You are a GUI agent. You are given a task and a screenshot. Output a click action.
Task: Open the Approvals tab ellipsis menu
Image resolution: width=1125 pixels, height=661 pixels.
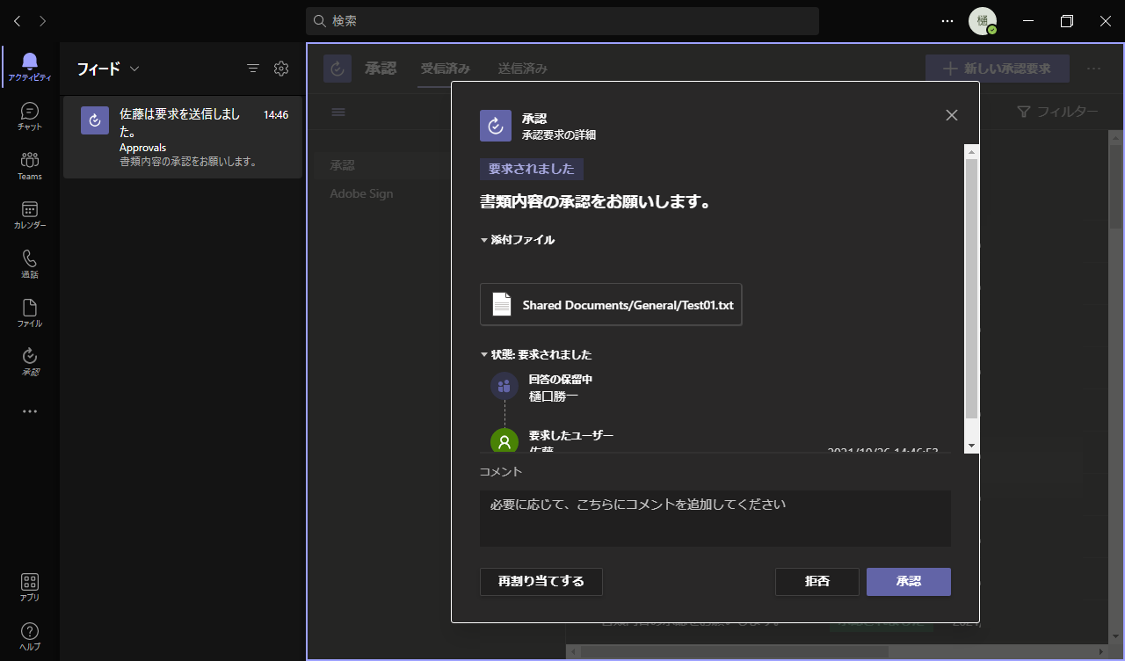(x=1093, y=69)
